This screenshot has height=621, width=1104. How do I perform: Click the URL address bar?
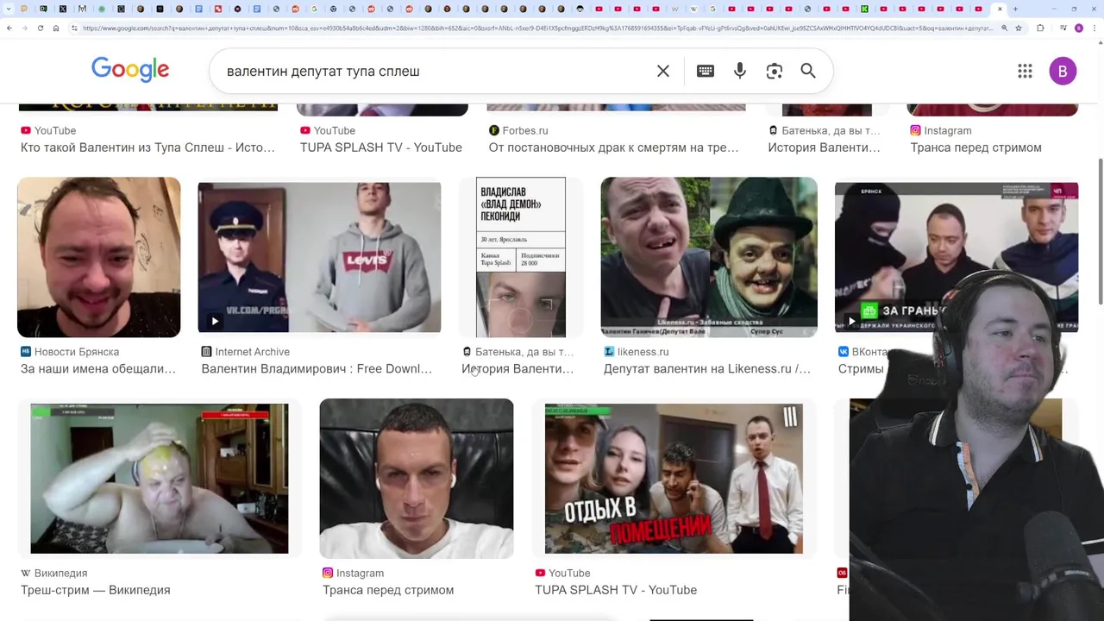536,28
